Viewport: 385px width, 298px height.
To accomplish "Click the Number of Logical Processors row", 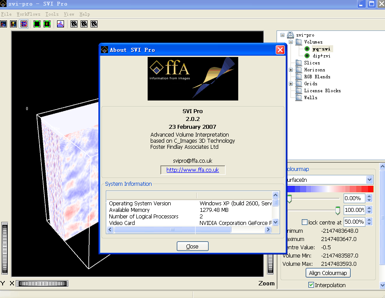I will [189, 216].
